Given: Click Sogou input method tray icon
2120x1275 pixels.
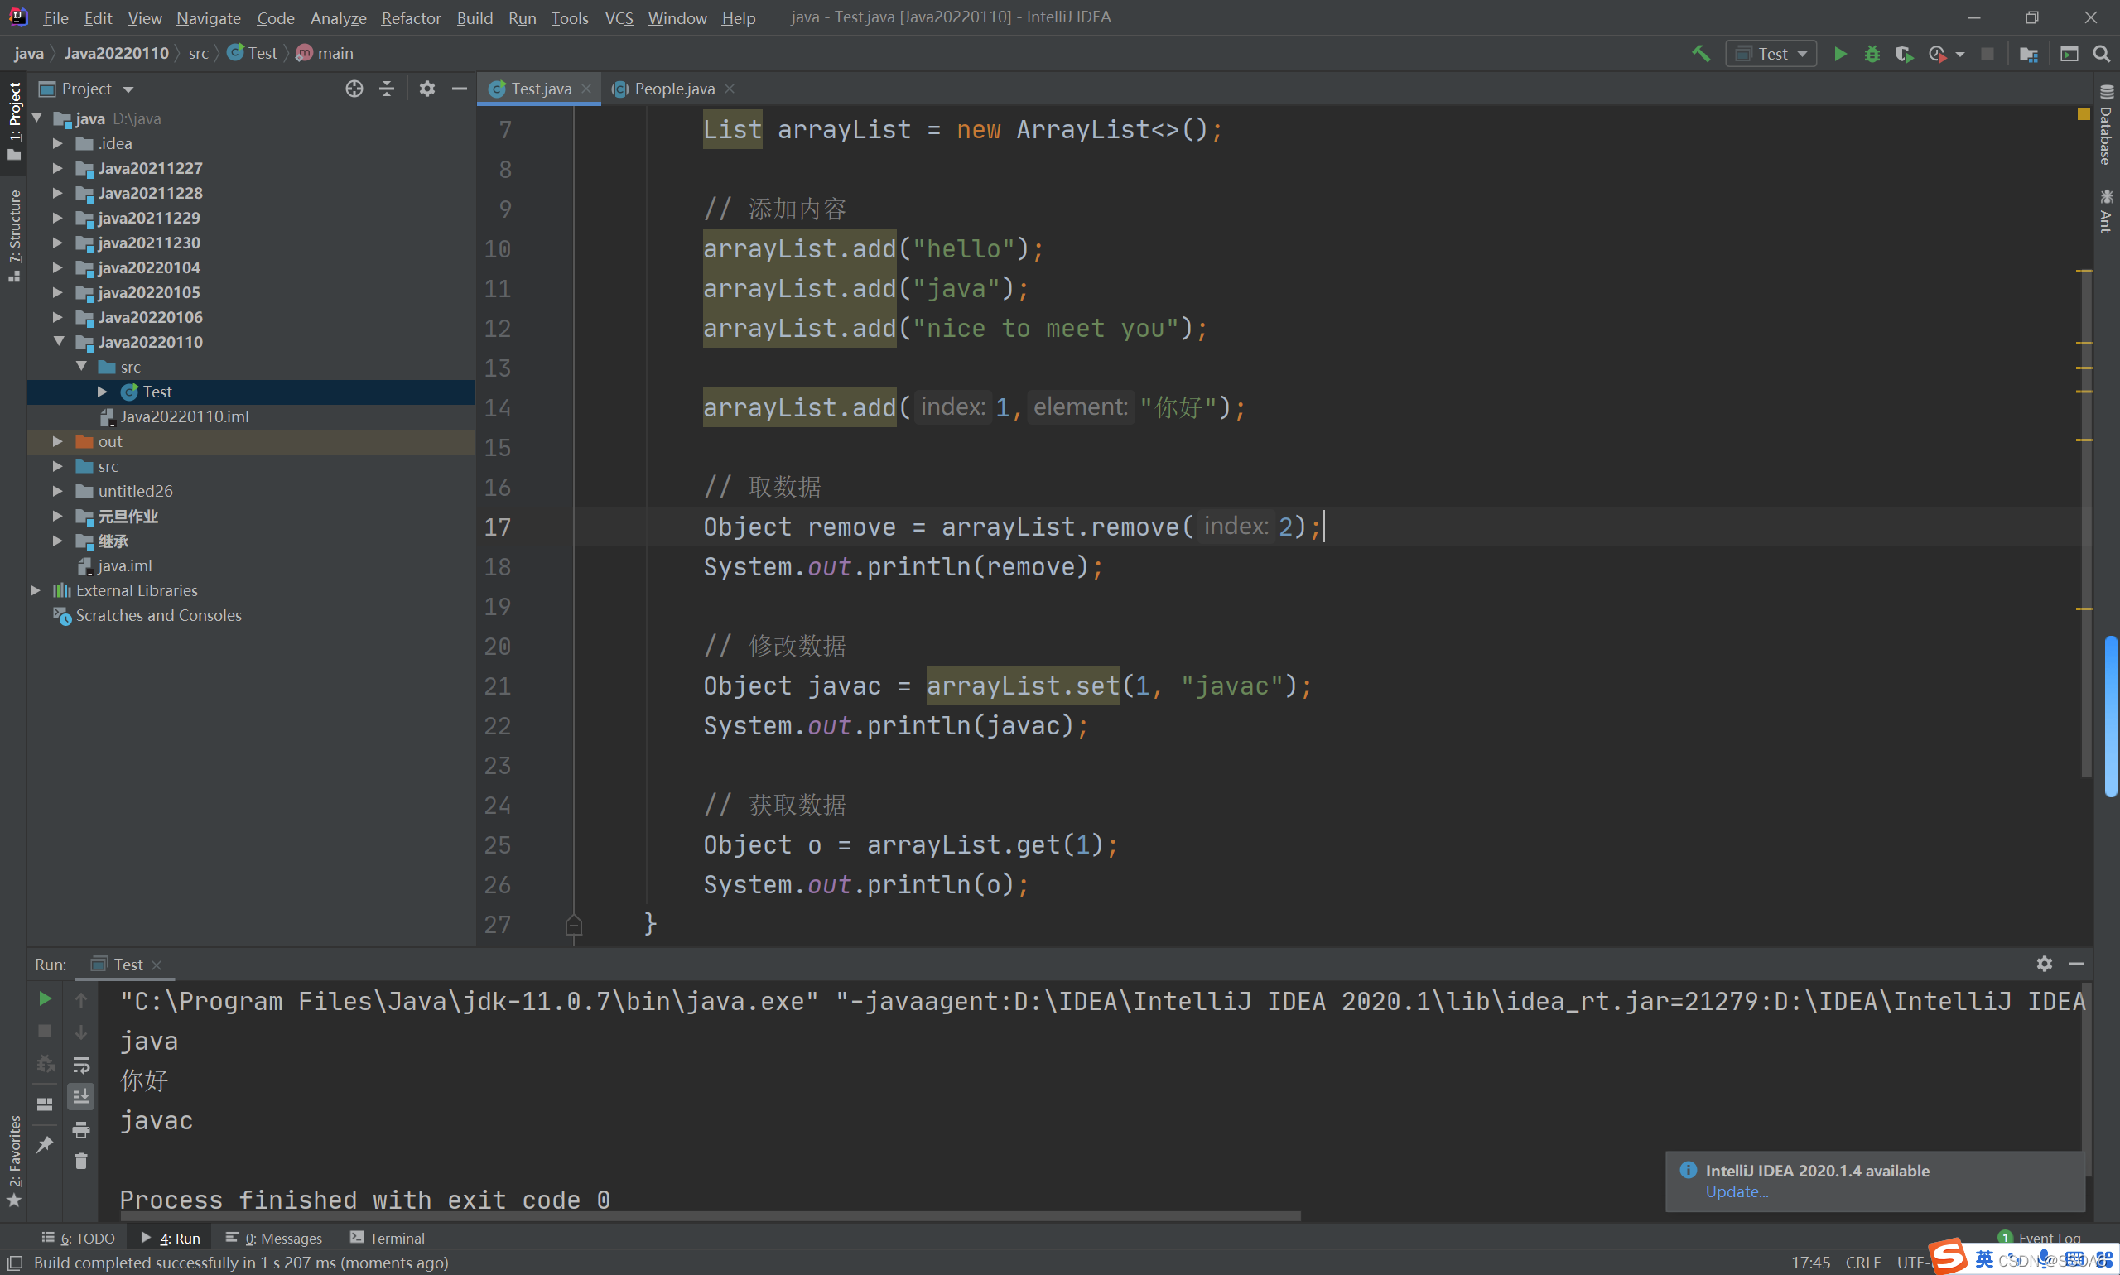Looking at the screenshot, I should coord(1947,1256).
